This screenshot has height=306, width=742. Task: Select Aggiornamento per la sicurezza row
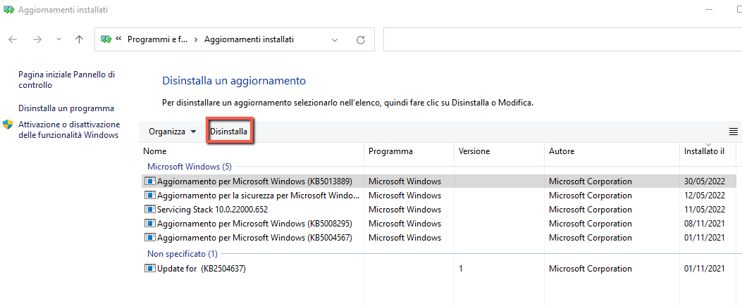[439, 196]
